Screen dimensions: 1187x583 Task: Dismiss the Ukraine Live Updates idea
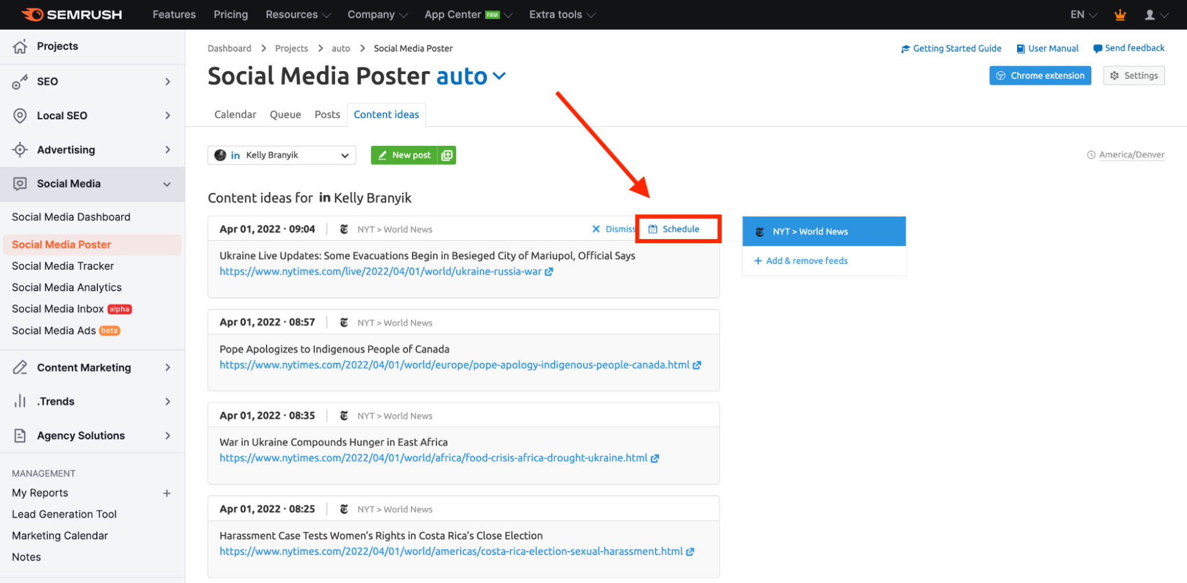pos(613,229)
